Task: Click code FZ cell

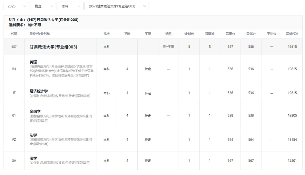Action: pyautogui.click(x=14, y=139)
